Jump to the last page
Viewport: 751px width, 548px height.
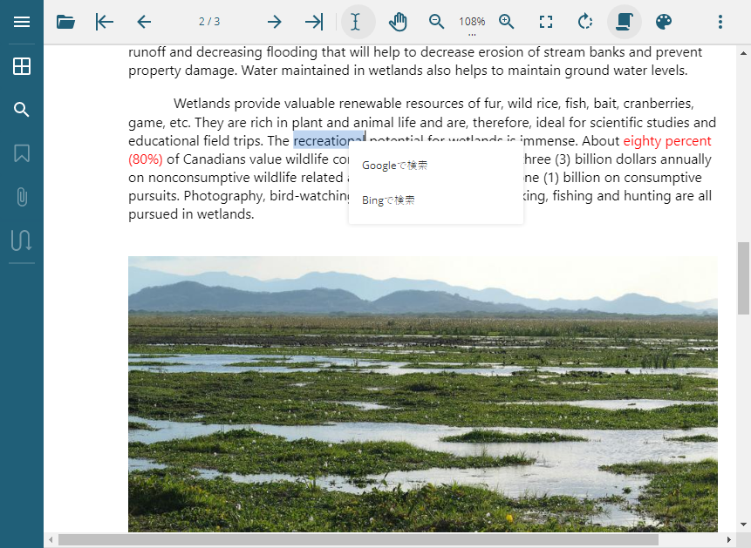[x=314, y=22]
